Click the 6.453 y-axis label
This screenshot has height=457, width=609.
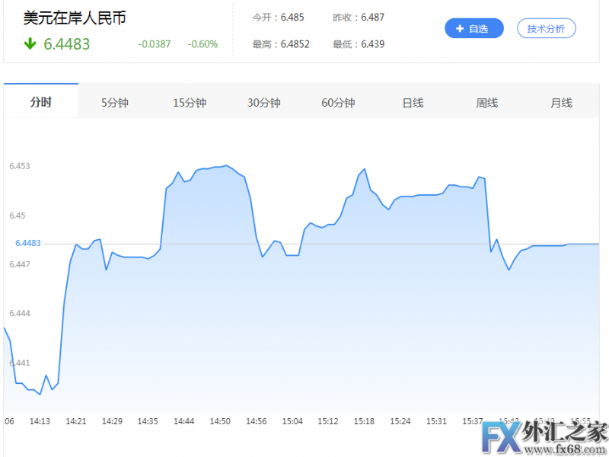(x=20, y=165)
